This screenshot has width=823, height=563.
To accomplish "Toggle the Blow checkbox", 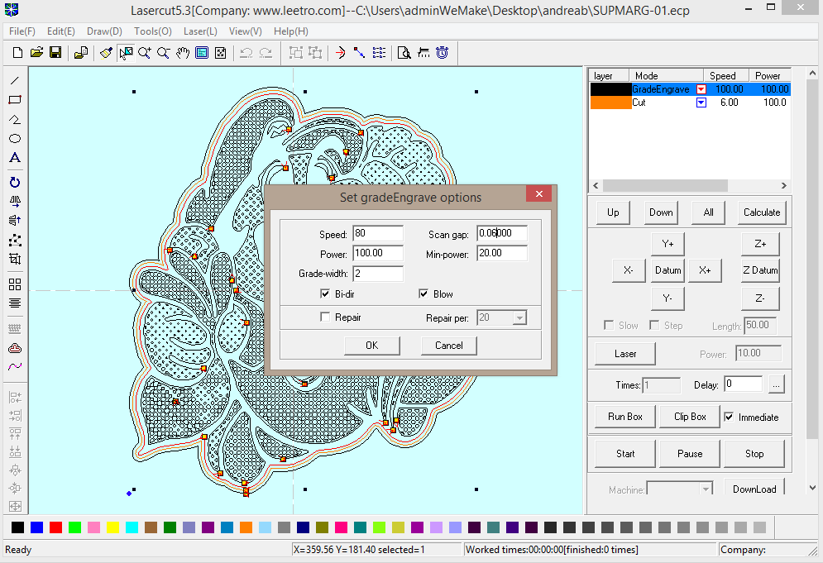I will click(x=423, y=293).
